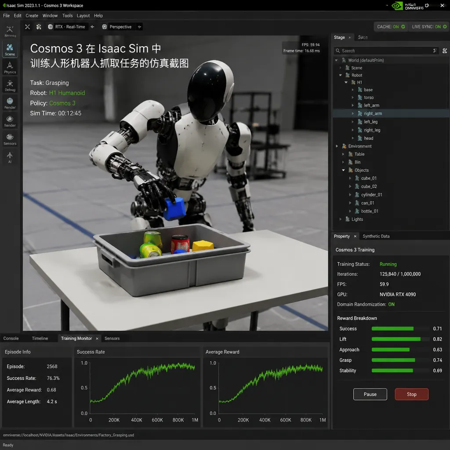Click the cube_01 prim icon
The width and height of the screenshot is (450, 450).
pos(357,178)
